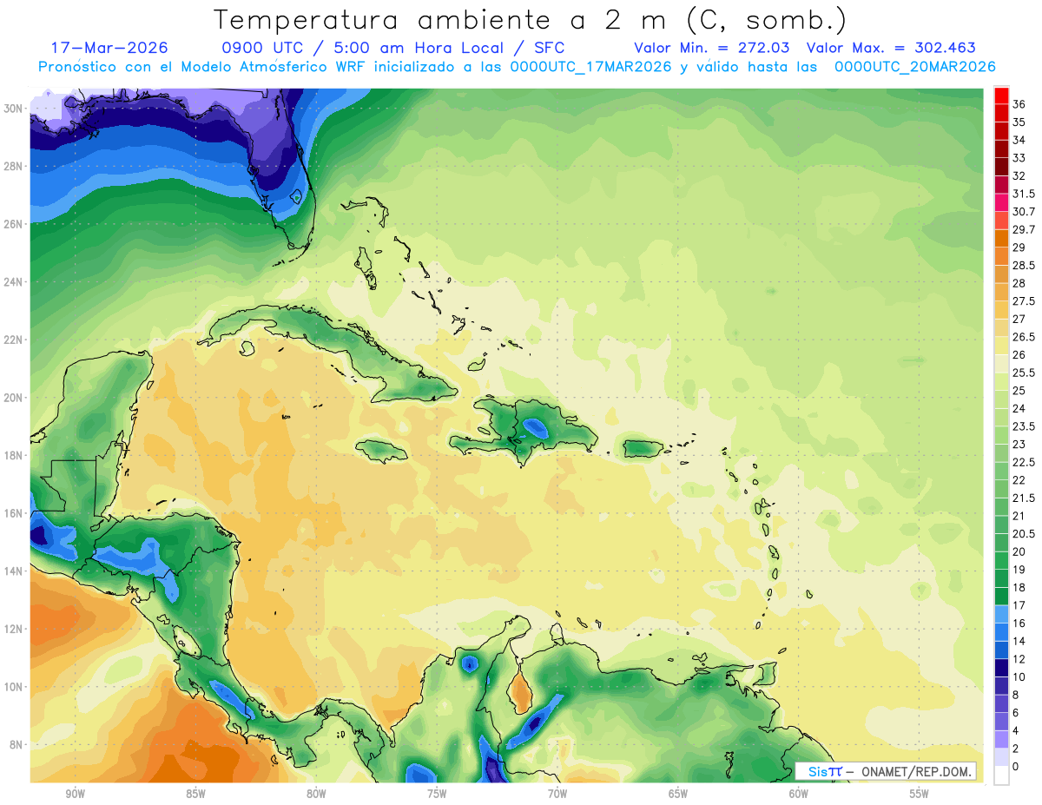Click legend value "36" on color scale
Viewport: 1042px width, 805px height.
pyautogui.click(x=1019, y=104)
